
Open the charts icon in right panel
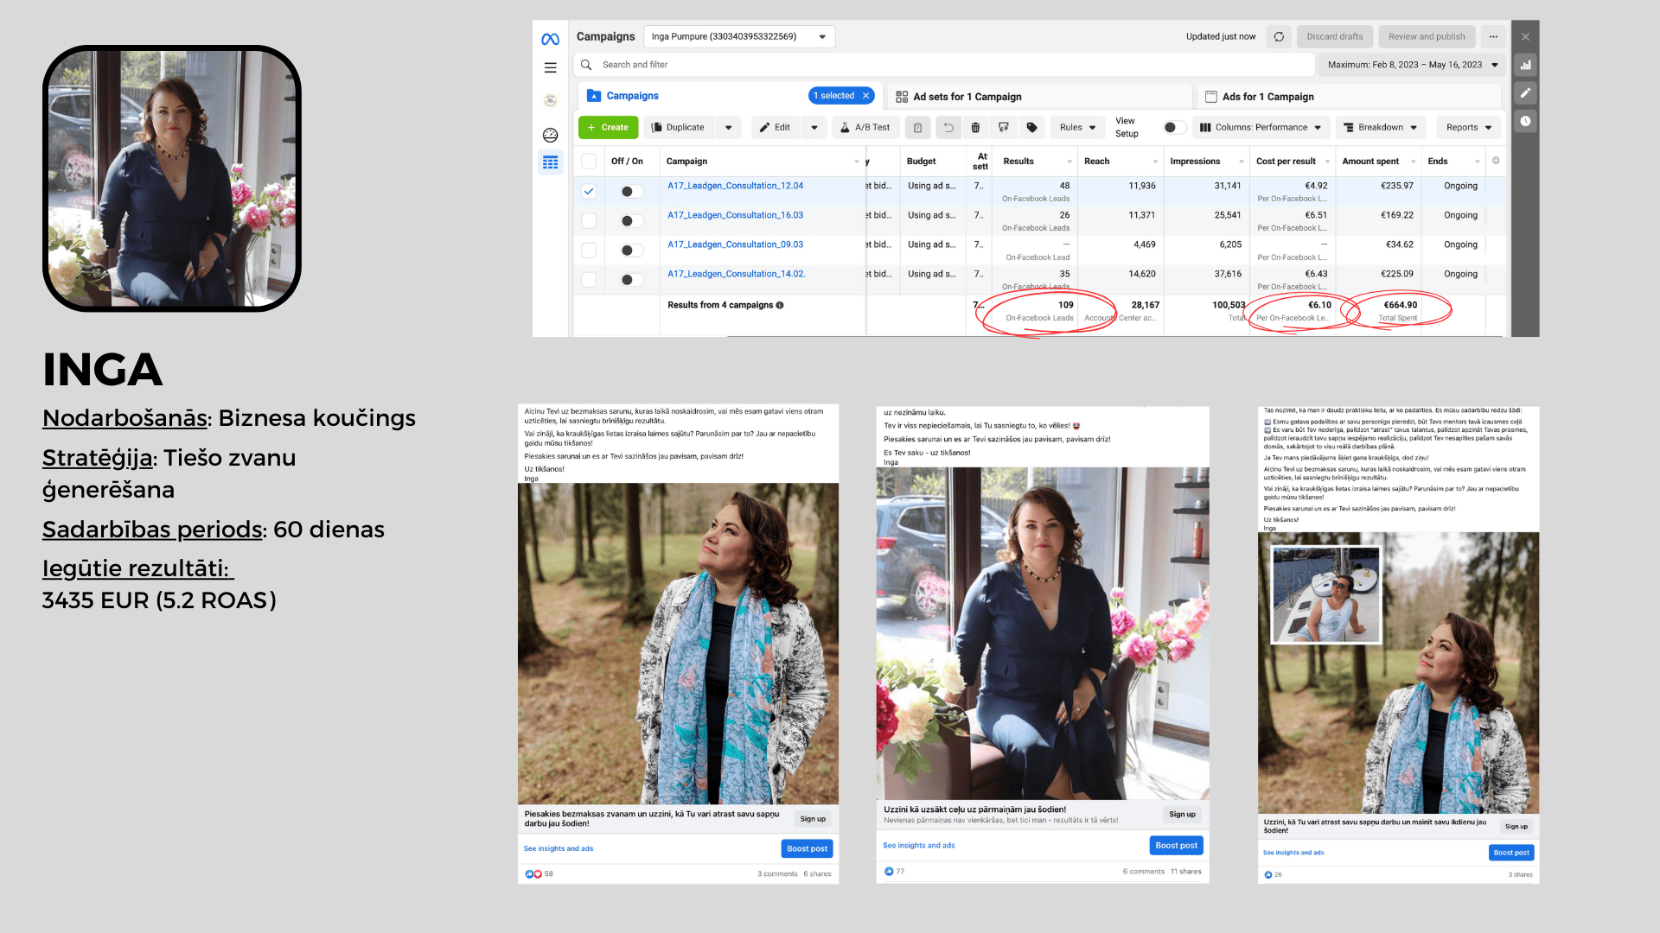click(1525, 65)
